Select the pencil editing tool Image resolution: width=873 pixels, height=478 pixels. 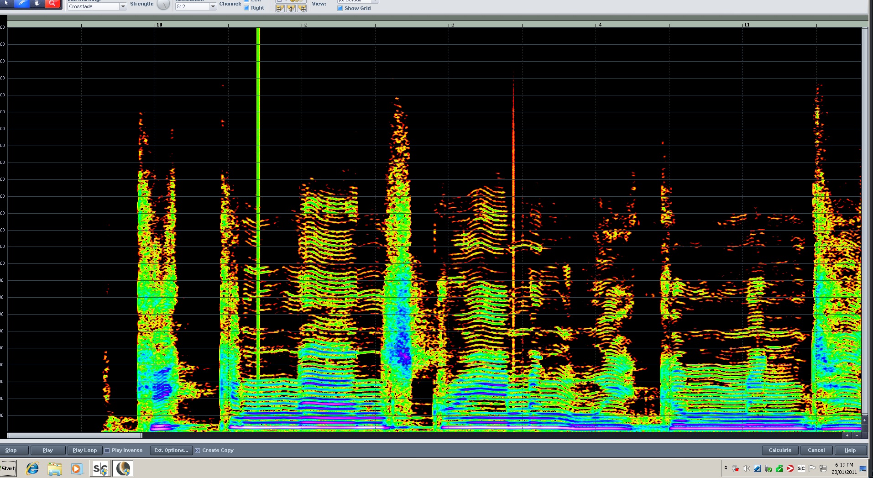(22, 3)
